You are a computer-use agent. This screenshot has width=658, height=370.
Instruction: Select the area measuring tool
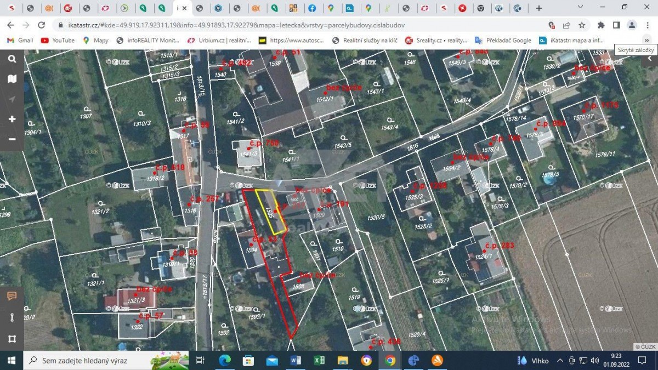(12, 338)
